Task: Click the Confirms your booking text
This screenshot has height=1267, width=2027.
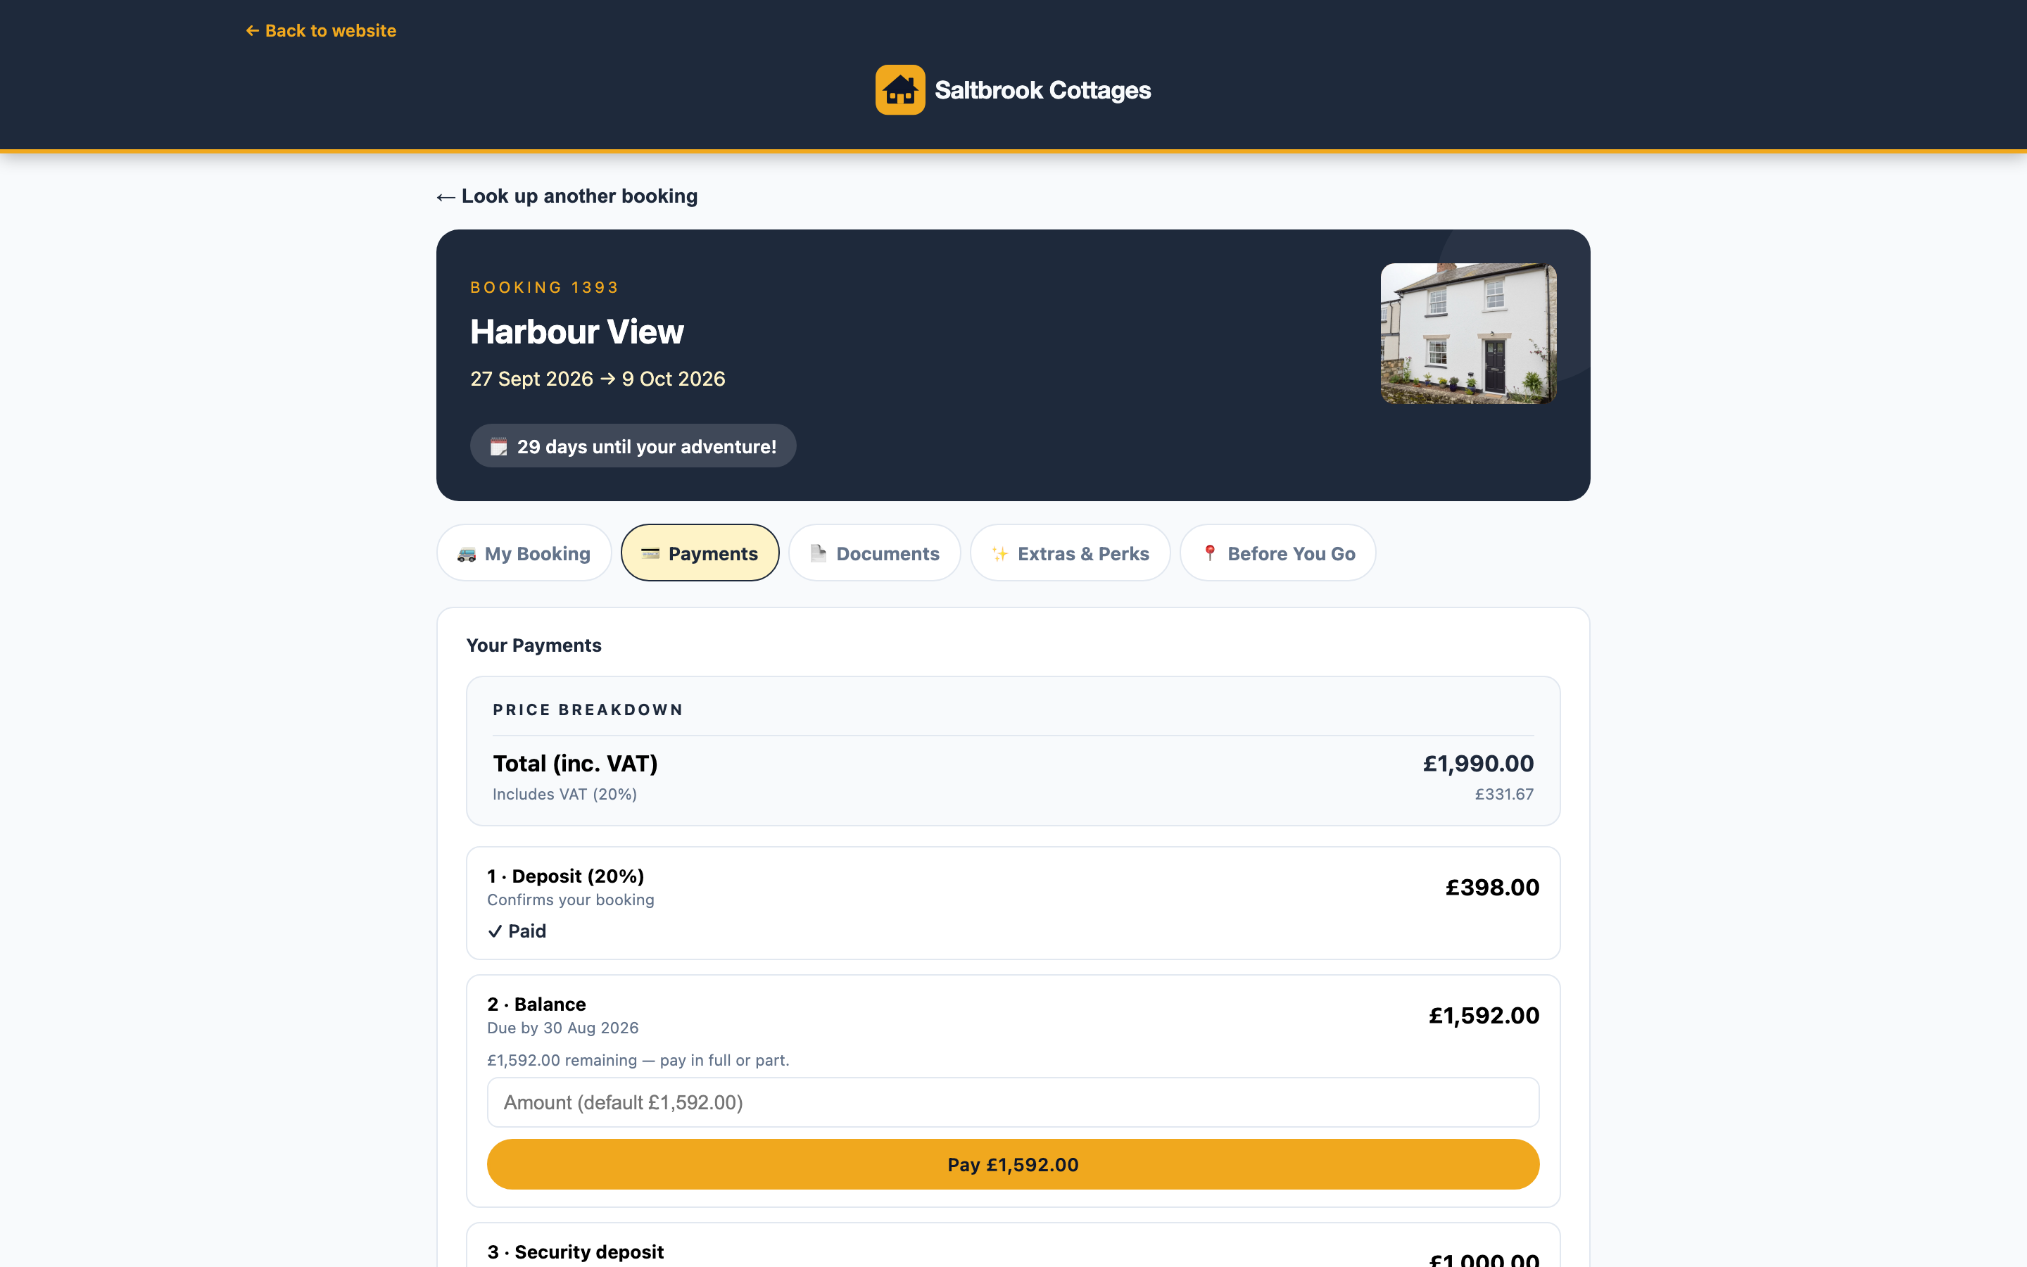Action: [570, 900]
